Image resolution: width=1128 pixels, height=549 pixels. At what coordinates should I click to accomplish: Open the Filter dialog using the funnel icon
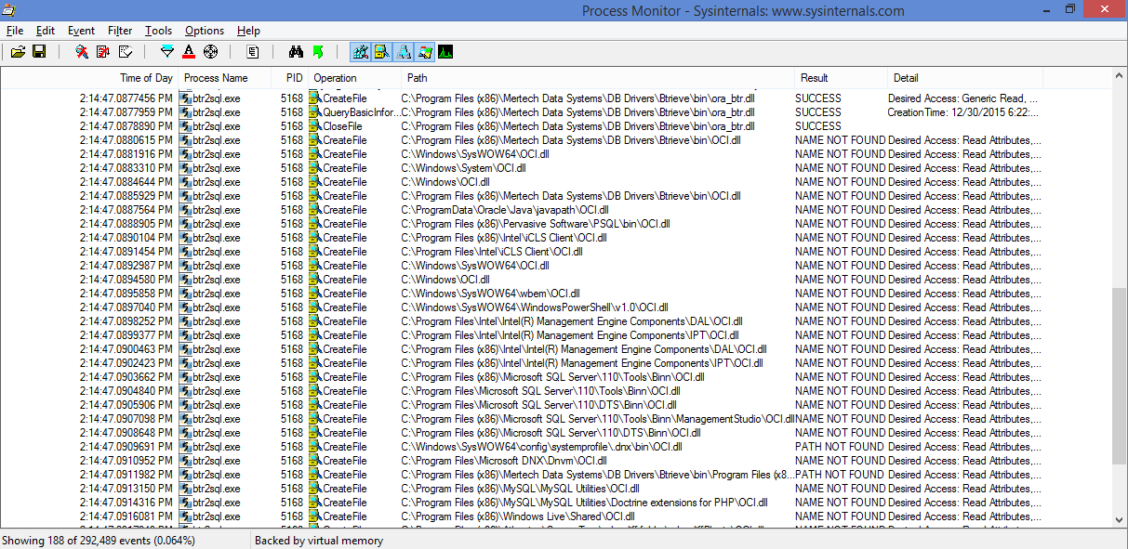point(166,52)
